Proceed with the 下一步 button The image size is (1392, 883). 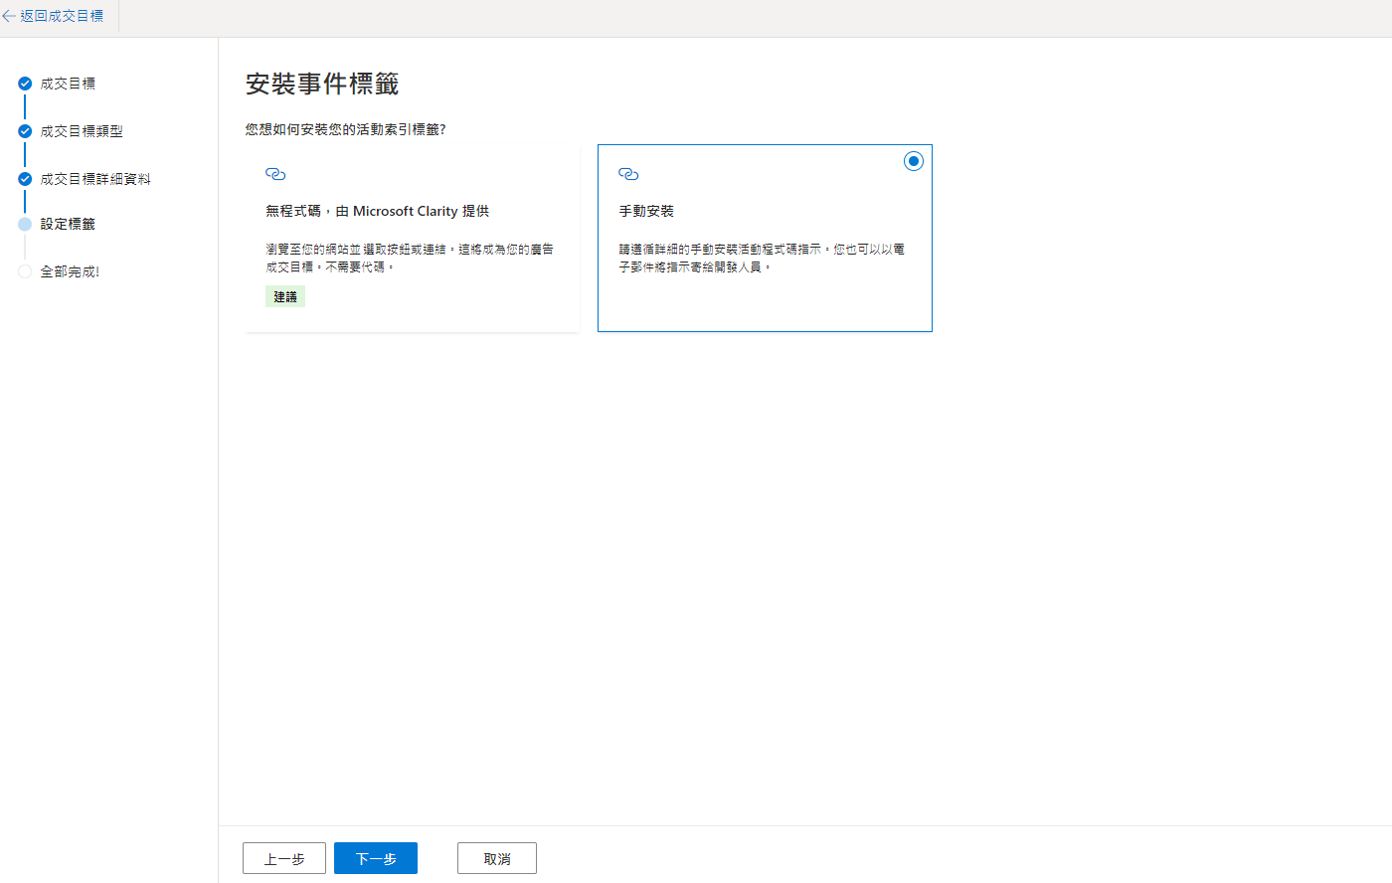click(376, 858)
